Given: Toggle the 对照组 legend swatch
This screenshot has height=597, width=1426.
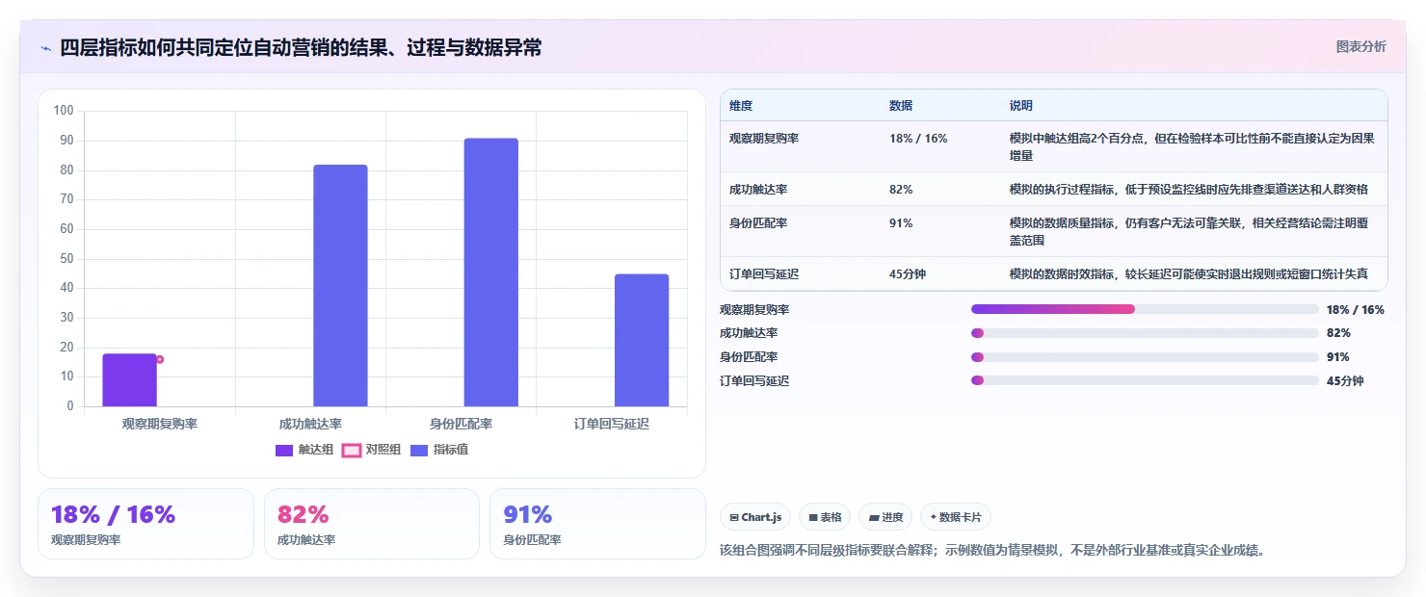Looking at the screenshot, I should coord(352,450).
